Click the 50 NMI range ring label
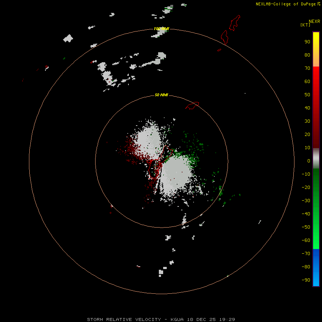Image resolution: width=322 pixels, height=322 pixels. (x=161, y=95)
